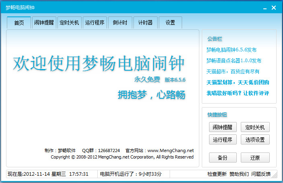This screenshot has height=183, width=283.
Task: Switch to the 设置 tab
Action: click(170, 23)
